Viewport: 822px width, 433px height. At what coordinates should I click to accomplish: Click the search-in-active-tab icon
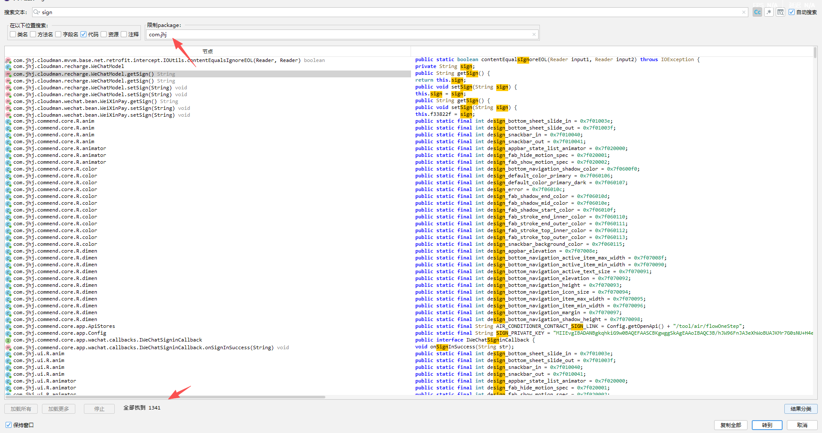point(780,12)
